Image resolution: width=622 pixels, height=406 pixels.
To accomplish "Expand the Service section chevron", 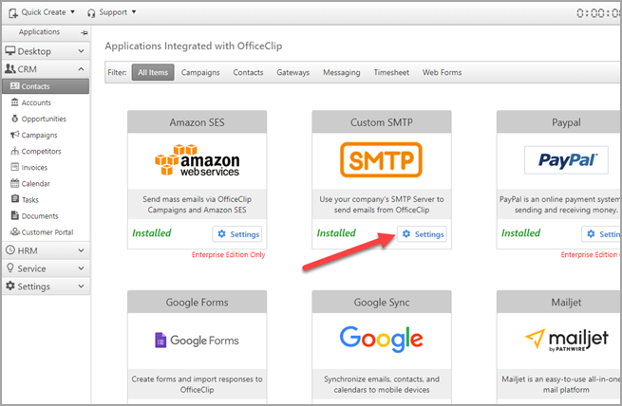I will pyautogui.click(x=81, y=268).
